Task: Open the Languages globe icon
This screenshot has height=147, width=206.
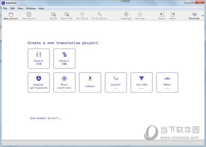Action: pyautogui.click(x=126, y=14)
